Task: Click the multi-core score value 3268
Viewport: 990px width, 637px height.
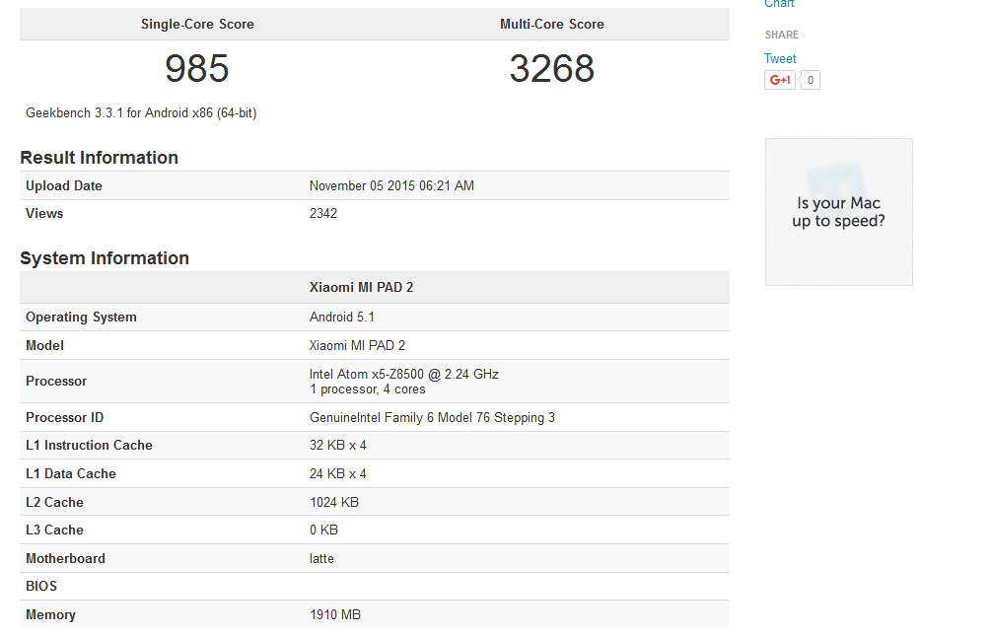Action: (x=551, y=69)
